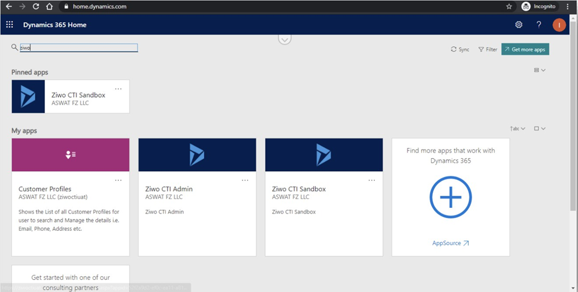Reload the browser page
This screenshot has height=292, width=578.
click(x=36, y=6)
